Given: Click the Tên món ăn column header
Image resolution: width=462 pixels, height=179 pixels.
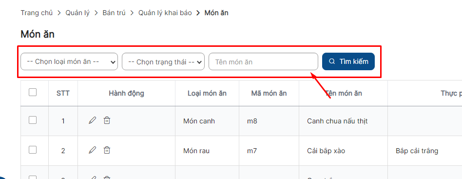Looking at the screenshot, I should 344,94.
